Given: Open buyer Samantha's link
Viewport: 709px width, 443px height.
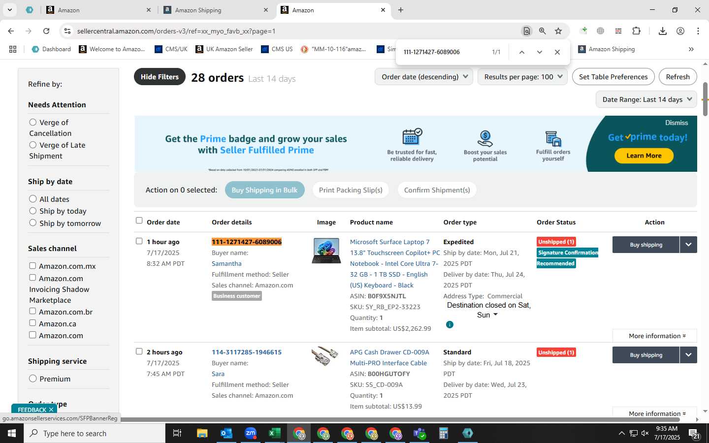Looking at the screenshot, I should tap(226, 263).
